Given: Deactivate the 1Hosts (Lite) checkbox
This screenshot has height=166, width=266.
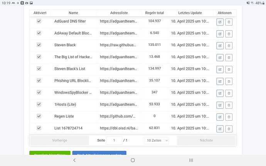Looking at the screenshot, I should [39, 104].
